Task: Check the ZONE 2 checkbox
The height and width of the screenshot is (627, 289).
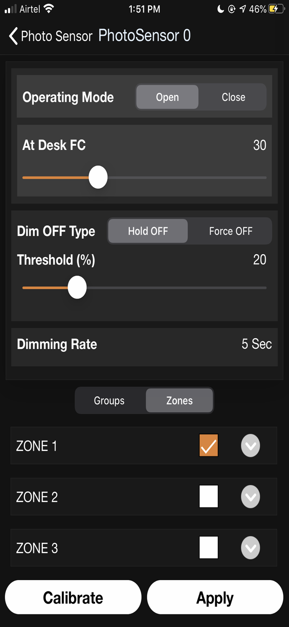Action: pos(209,497)
